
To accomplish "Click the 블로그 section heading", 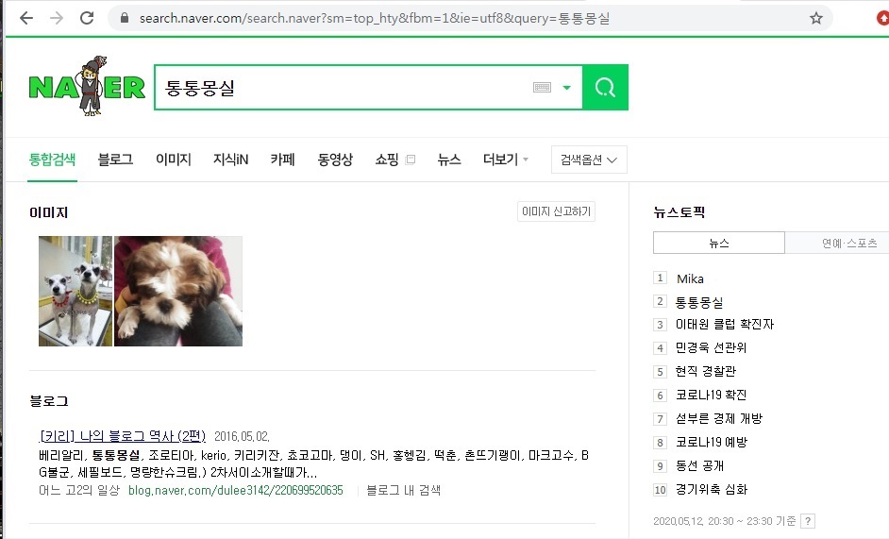I will pos(49,401).
